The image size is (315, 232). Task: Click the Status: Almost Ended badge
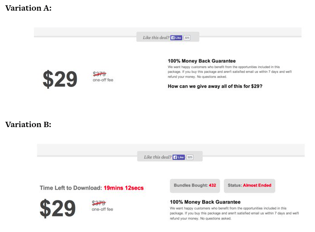coord(250,186)
